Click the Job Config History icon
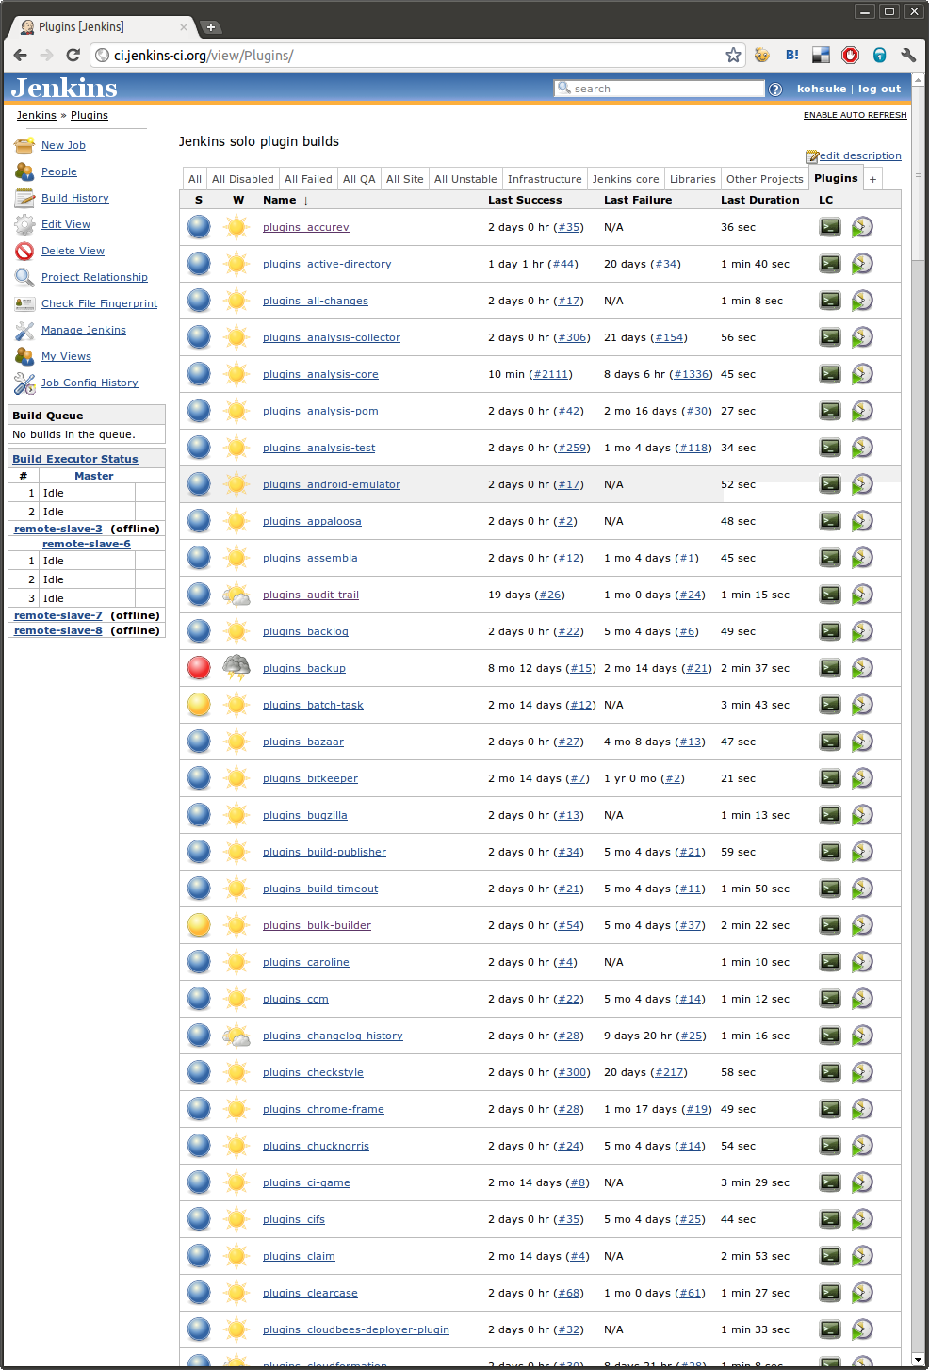The width and height of the screenshot is (929, 1370). (24, 383)
